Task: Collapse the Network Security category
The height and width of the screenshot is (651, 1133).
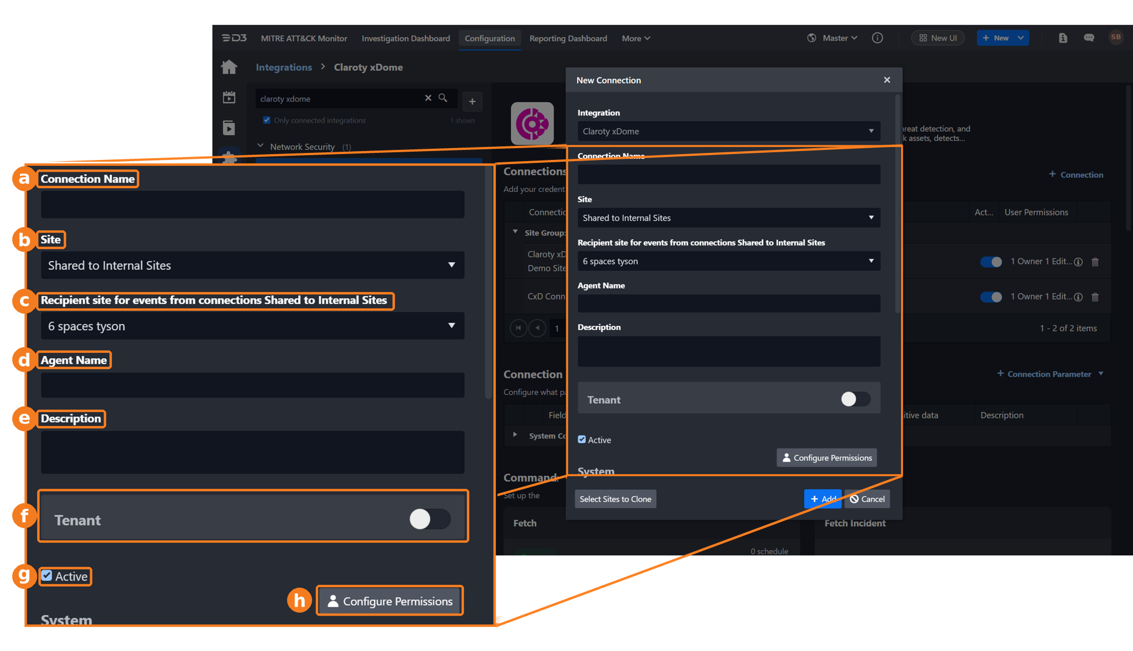Action: [x=260, y=146]
